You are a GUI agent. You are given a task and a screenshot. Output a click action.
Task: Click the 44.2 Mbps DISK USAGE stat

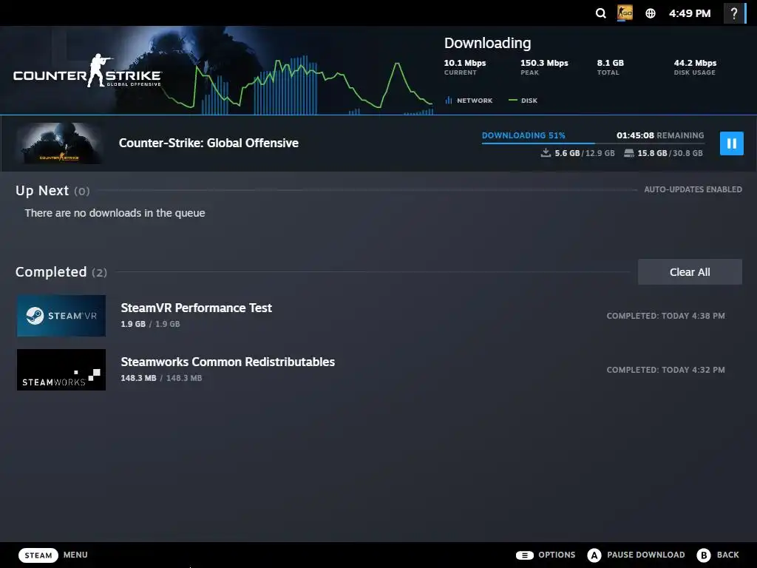(695, 67)
